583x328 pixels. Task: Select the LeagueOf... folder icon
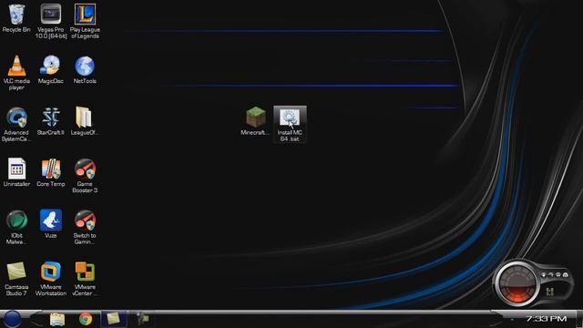tap(85, 121)
